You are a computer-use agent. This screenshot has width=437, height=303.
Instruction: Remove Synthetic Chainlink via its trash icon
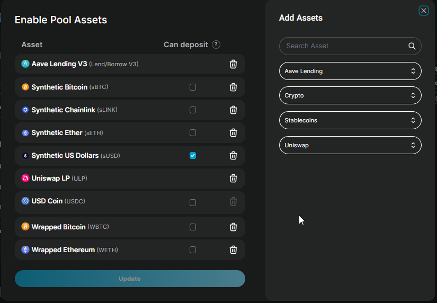pos(233,110)
